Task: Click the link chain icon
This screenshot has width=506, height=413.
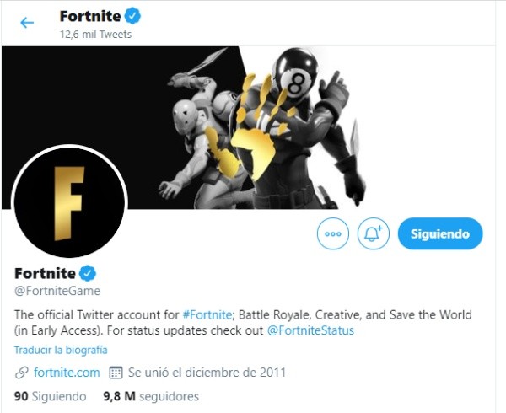Action: coord(22,372)
